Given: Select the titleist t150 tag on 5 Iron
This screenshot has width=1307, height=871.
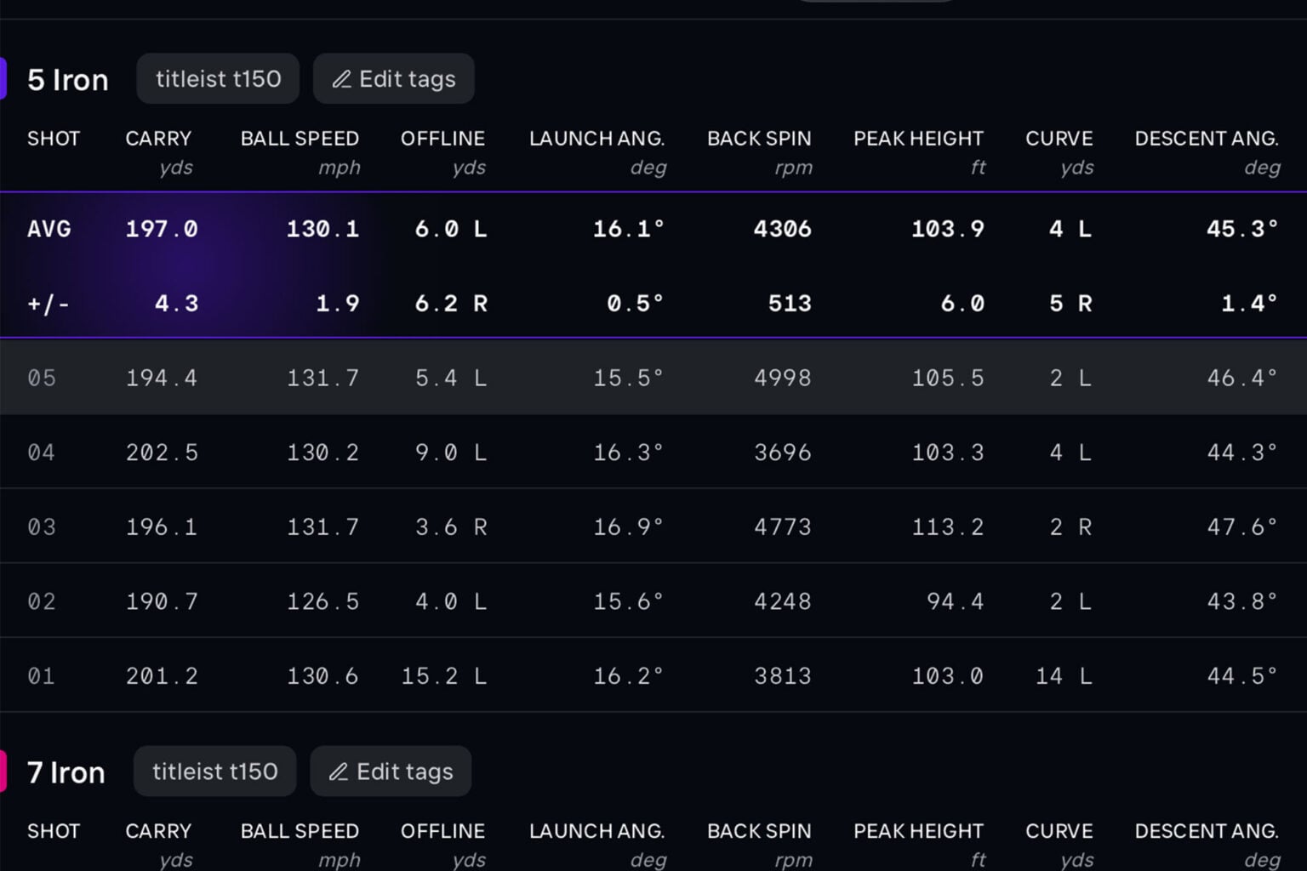Looking at the screenshot, I should (x=218, y=79).
